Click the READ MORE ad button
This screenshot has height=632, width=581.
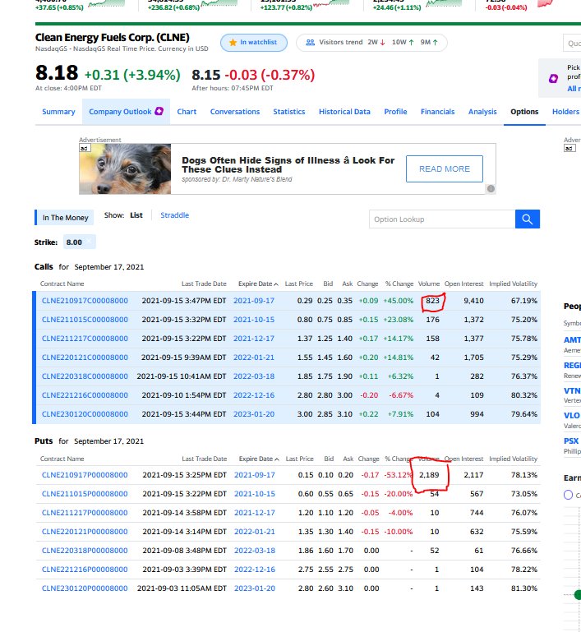pos(445,168)
